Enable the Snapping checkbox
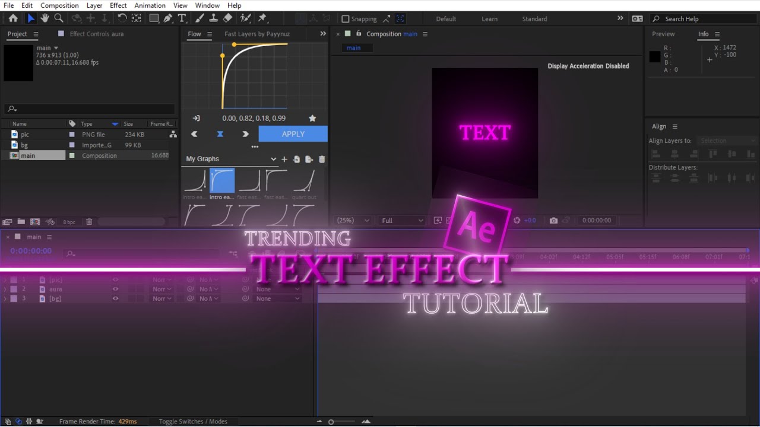The height and width of the screenshot is (427, 760). [x=345, y=19]
